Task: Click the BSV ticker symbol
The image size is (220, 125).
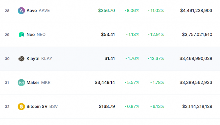Action: click(x=54, y=106)
